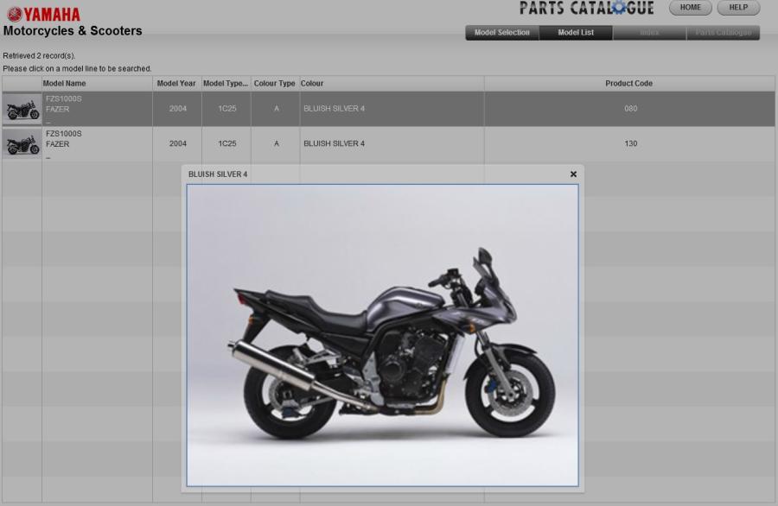The height and width of the screenshot is (506, 778).
Task: Sort by the Product Code column header
Action: 628,83
